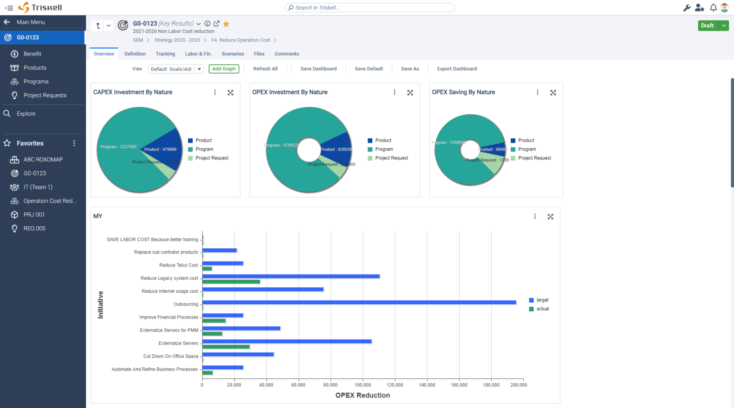Open the Draft status dropdown arrow
Viewport: 734px width, 408px height.
tap(724, 26)
